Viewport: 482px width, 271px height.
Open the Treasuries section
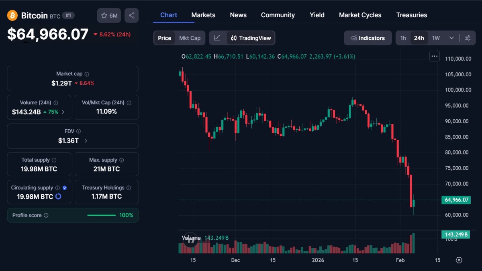pyautogui.click(x=412, y=15)
